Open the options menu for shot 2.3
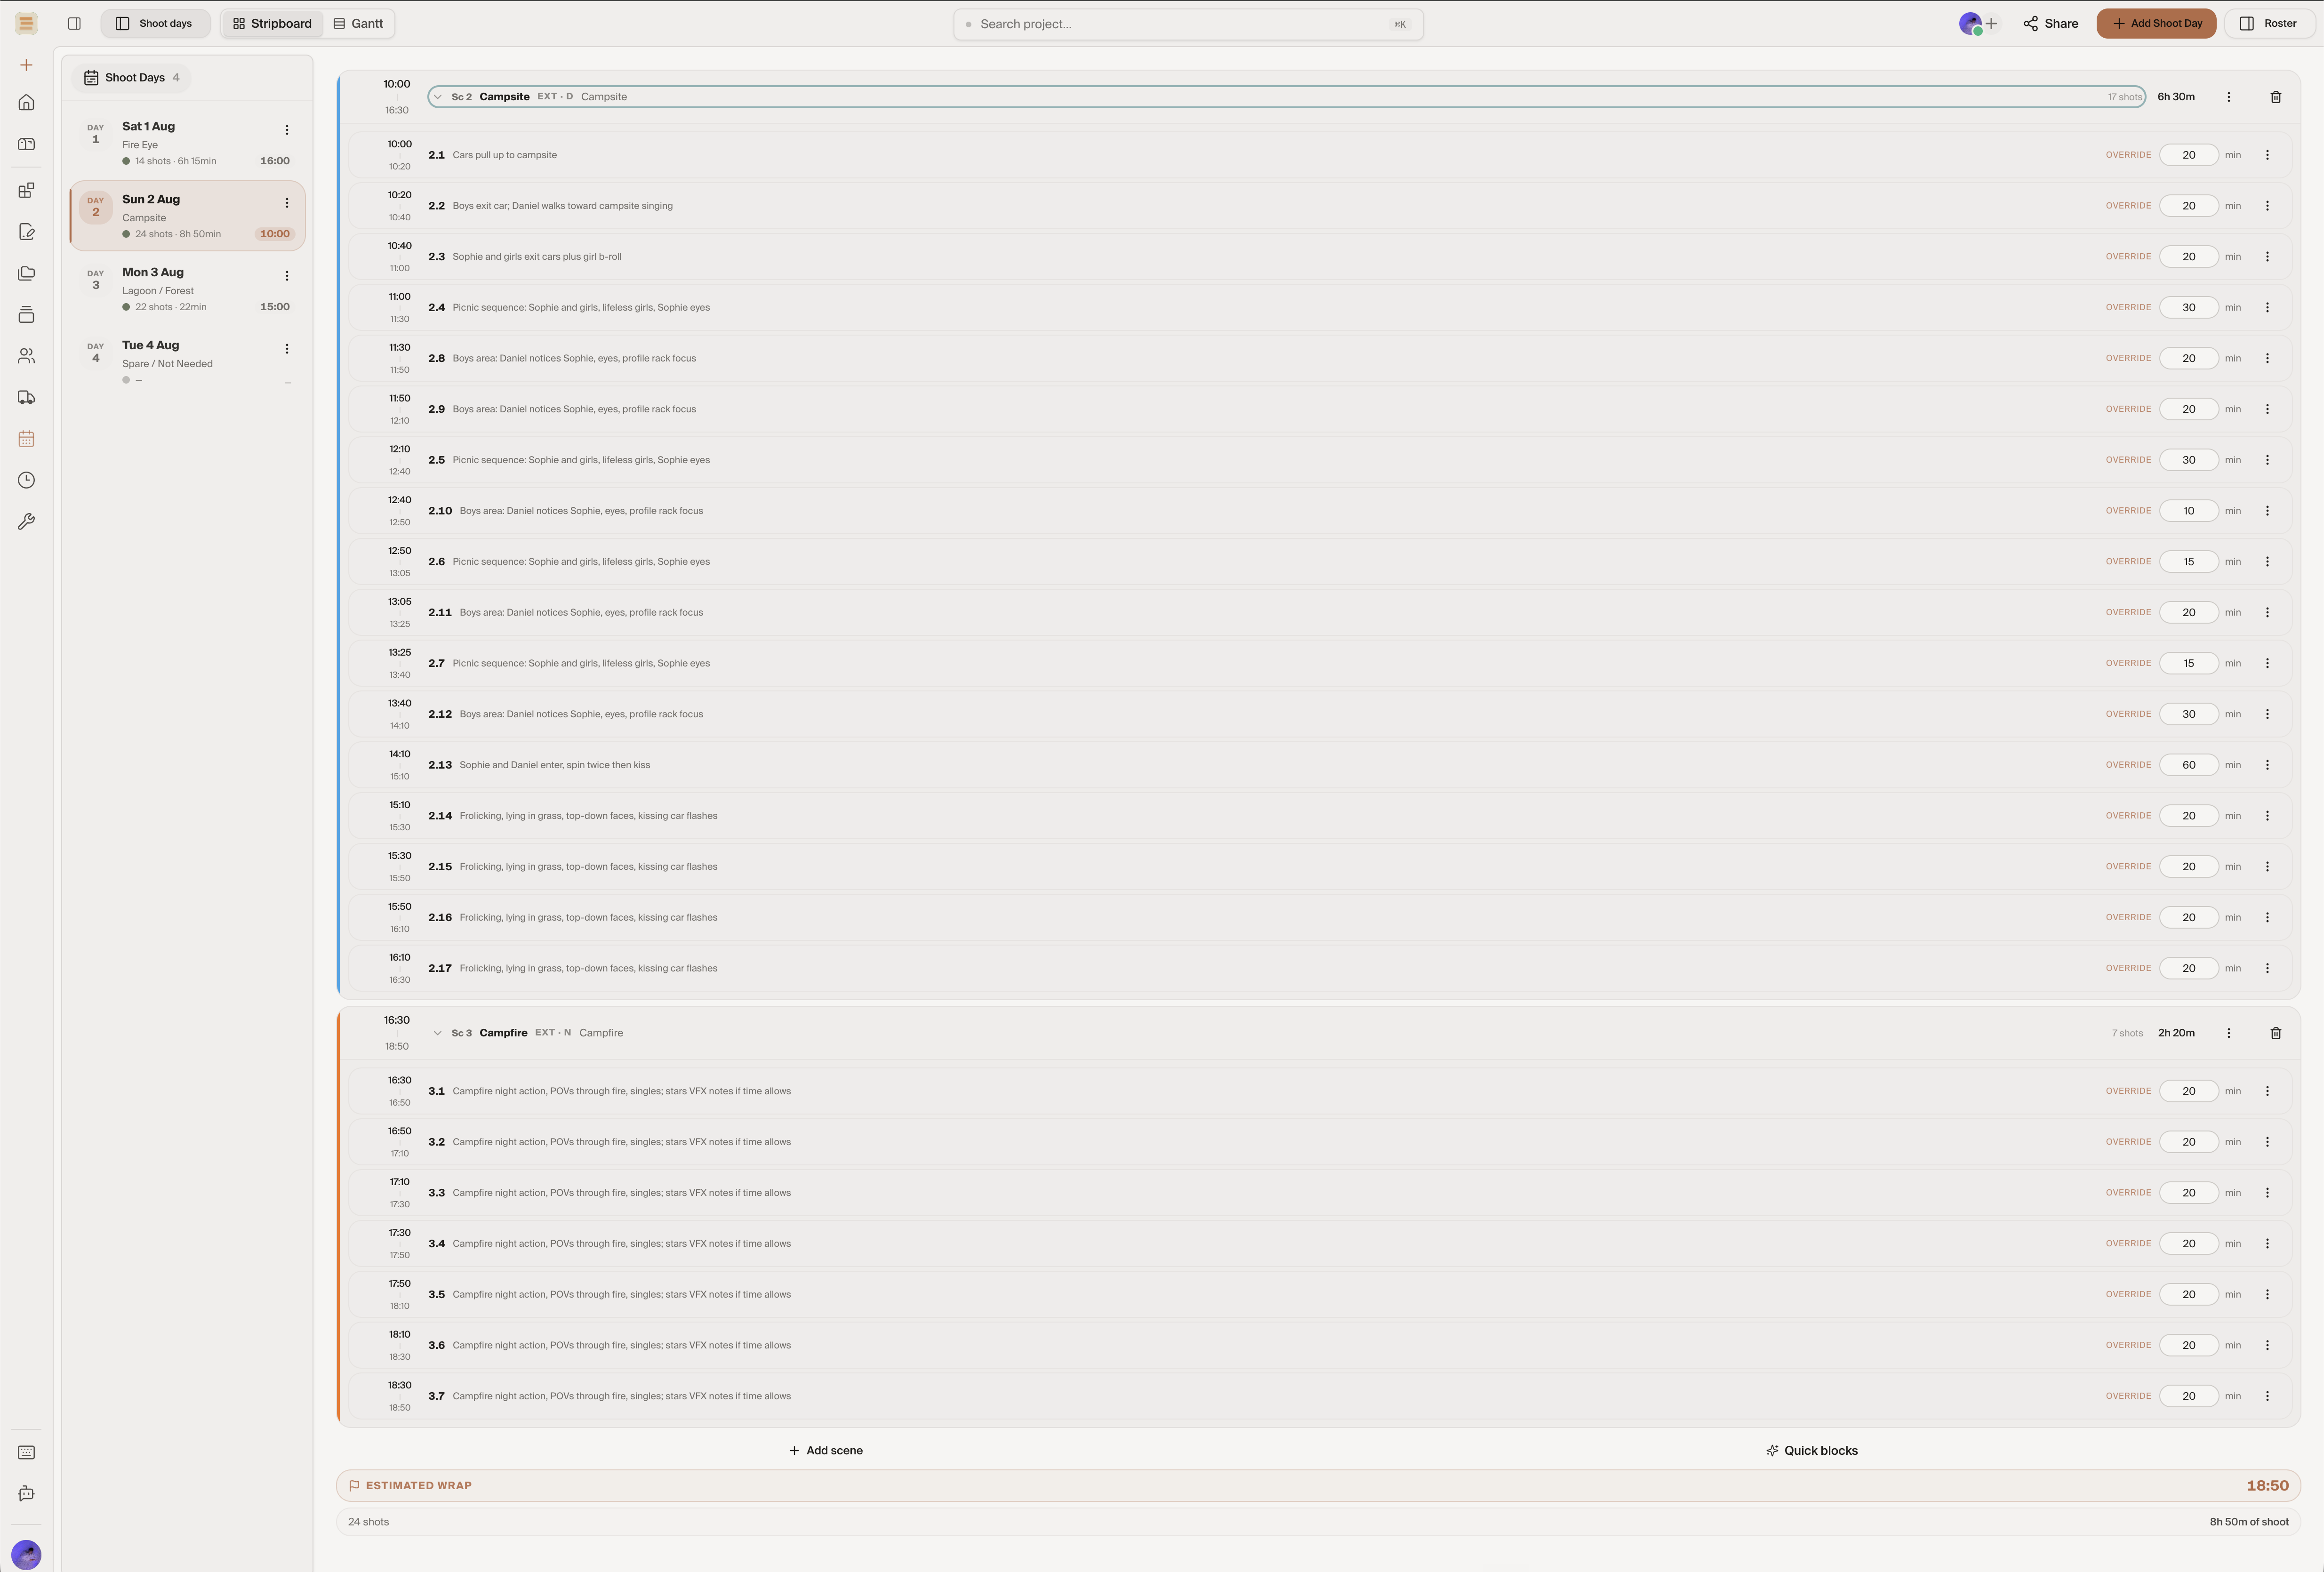The width and height of the screenshot is (2324, 1572). [2267, 257]
